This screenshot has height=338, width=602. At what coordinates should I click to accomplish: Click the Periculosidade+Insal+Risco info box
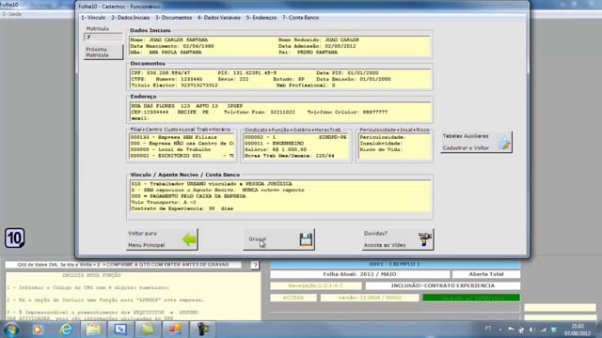point(394,146)
